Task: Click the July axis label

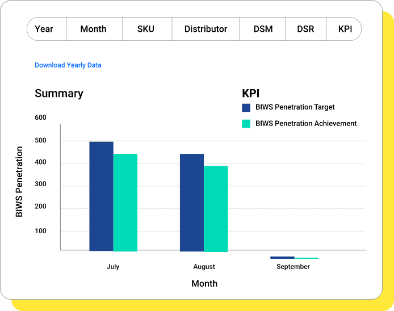Action: click(113, 267)
